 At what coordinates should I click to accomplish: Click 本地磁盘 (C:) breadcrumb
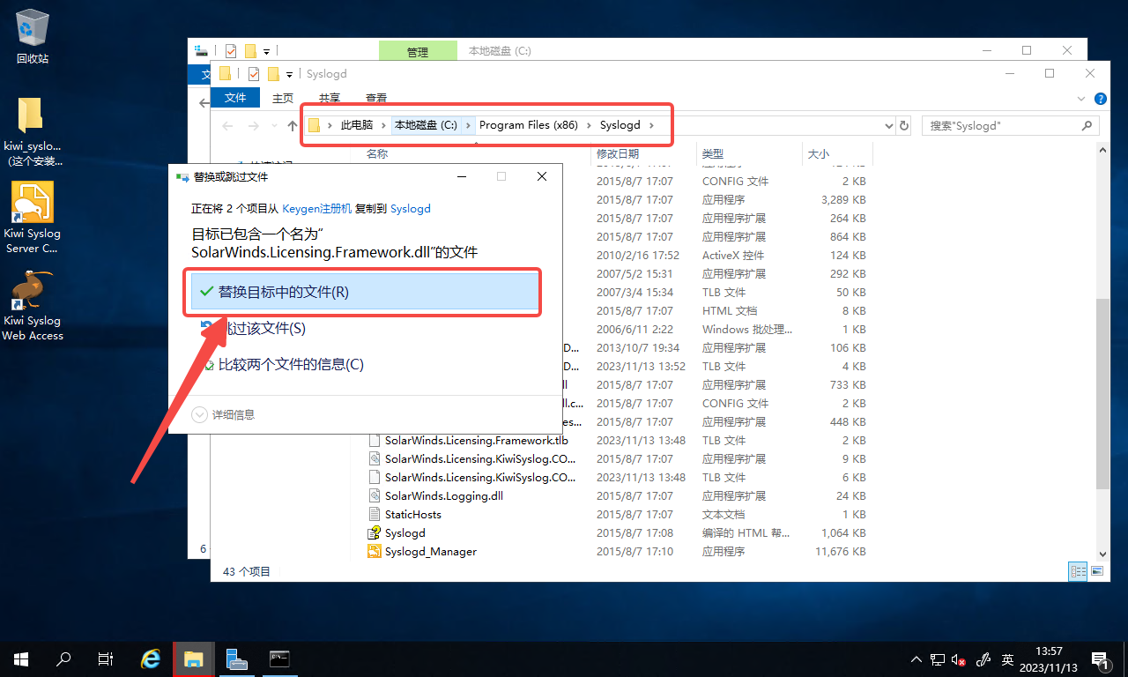point(426,125)
